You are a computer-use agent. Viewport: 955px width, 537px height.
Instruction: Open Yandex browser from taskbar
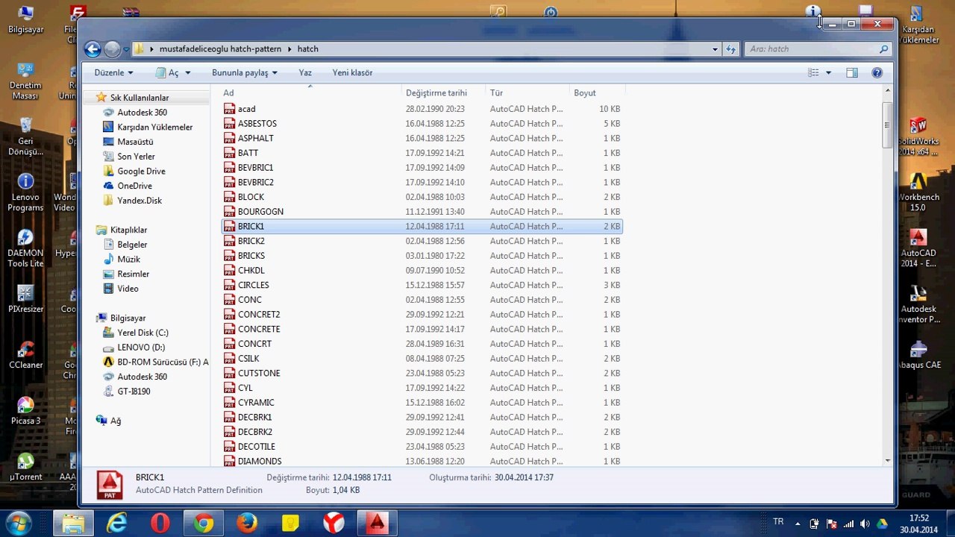tap(334, 523)
